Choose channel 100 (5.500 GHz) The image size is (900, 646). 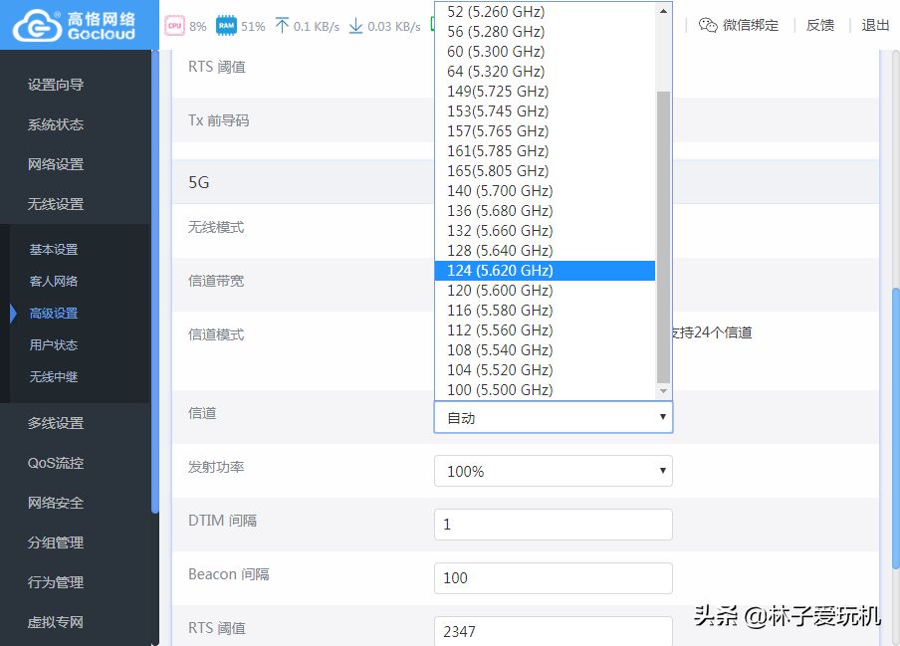[545, 389]
